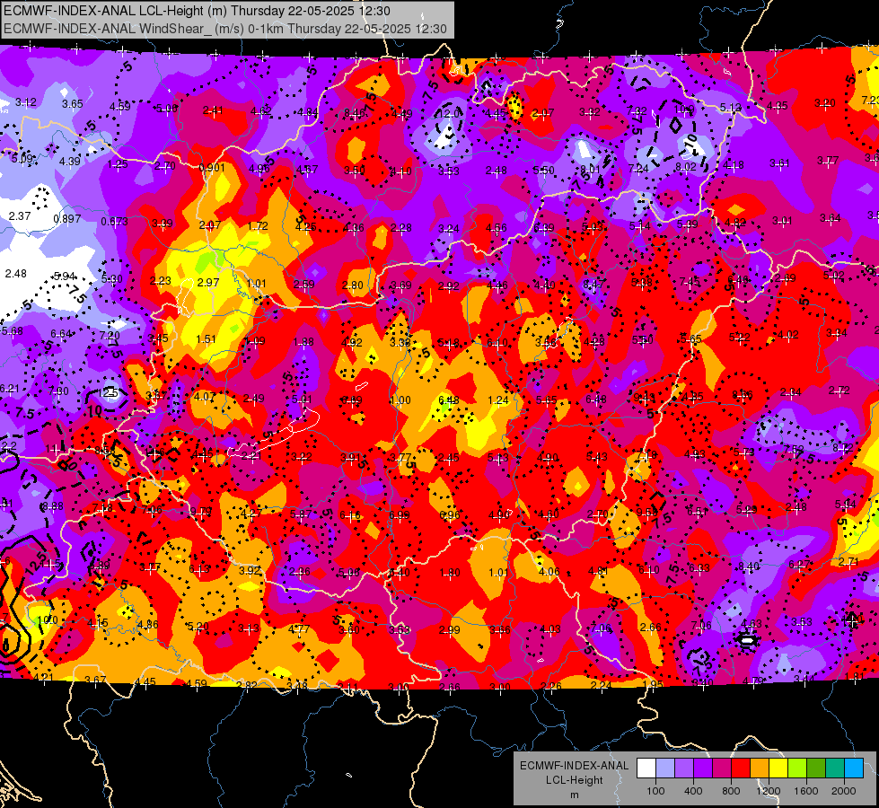Click the wind shear value 2.41

click(x=213, y=110)
